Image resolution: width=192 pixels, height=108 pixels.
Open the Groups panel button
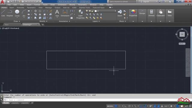click(x=142, y=12)
